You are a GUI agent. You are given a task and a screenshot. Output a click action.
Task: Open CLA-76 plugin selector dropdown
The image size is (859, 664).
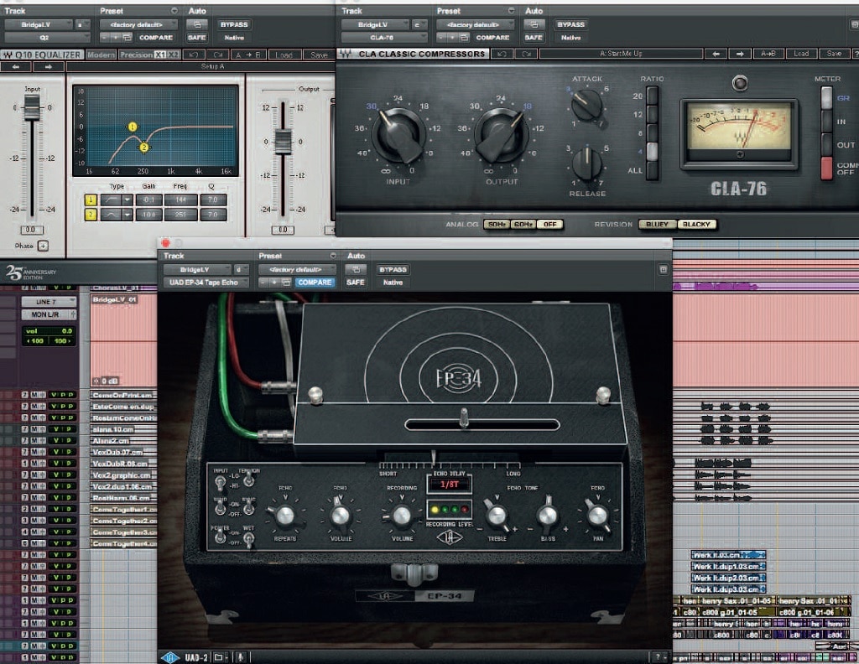(x=384, y=38)
